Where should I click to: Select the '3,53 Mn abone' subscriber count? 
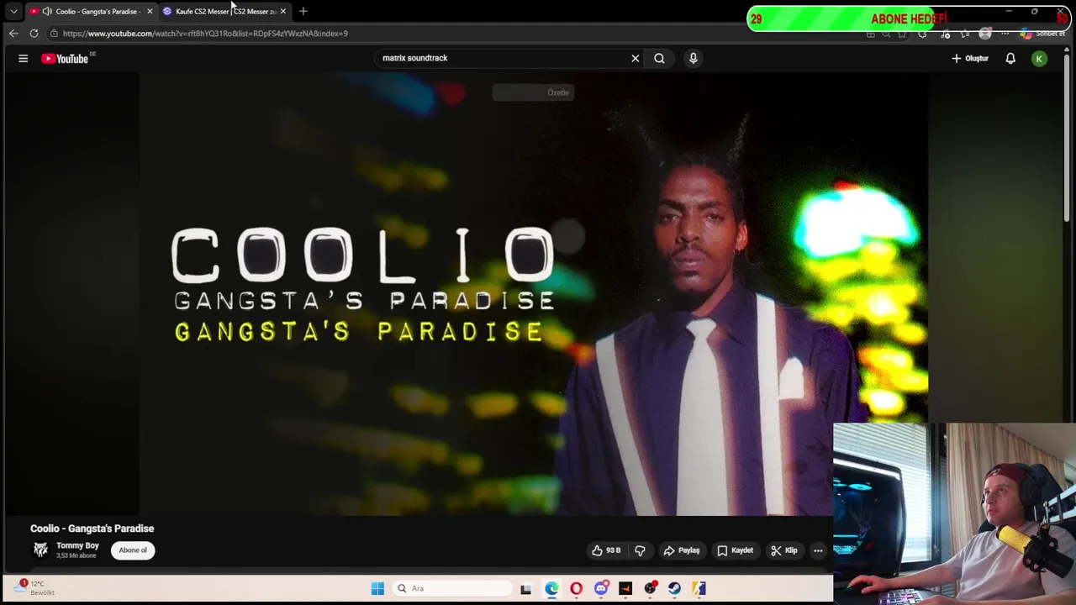[76, 555]
